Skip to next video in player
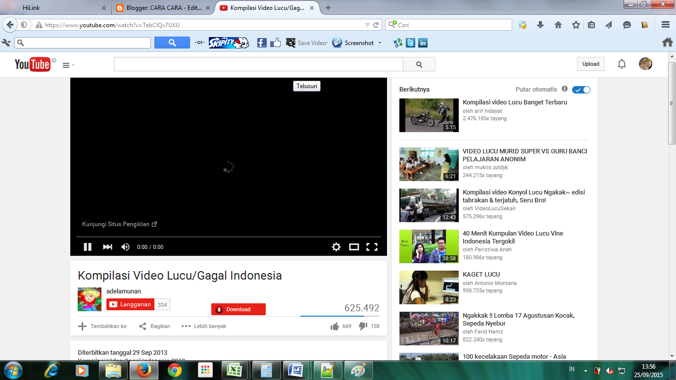 tap(107, 247)
